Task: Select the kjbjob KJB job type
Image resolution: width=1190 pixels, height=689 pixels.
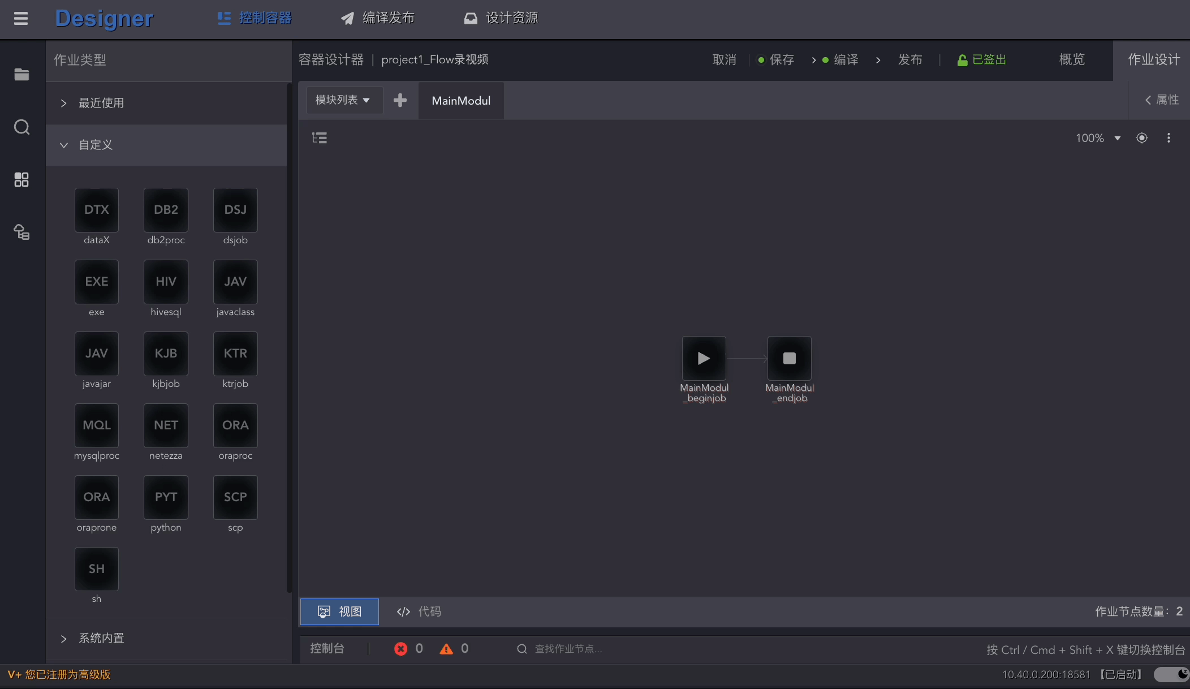Action: click(166, 354)
